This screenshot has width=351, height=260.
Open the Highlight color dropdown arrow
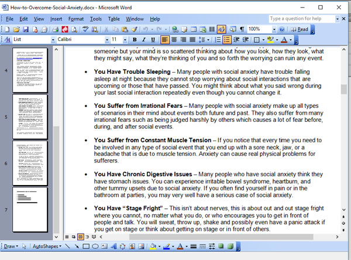tap(277, 40)
